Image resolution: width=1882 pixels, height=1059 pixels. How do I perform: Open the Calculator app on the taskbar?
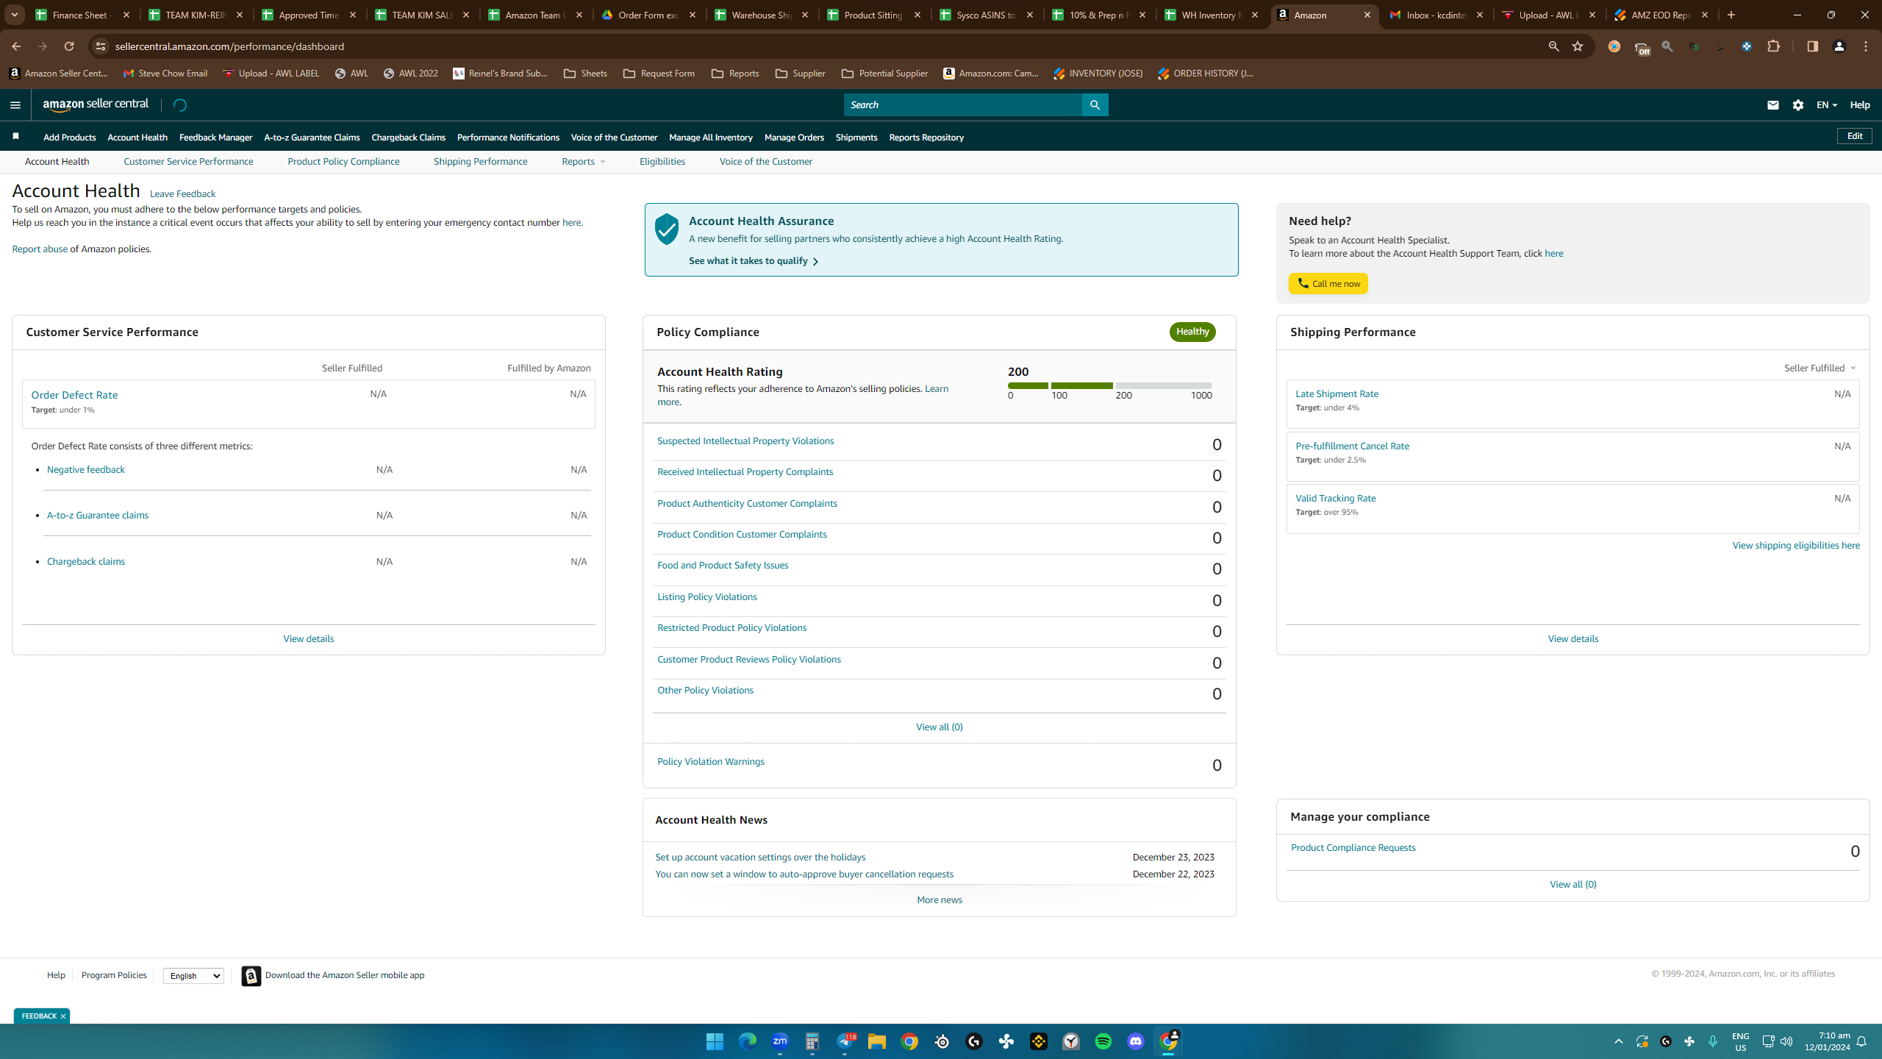[x=812, y=1041]
